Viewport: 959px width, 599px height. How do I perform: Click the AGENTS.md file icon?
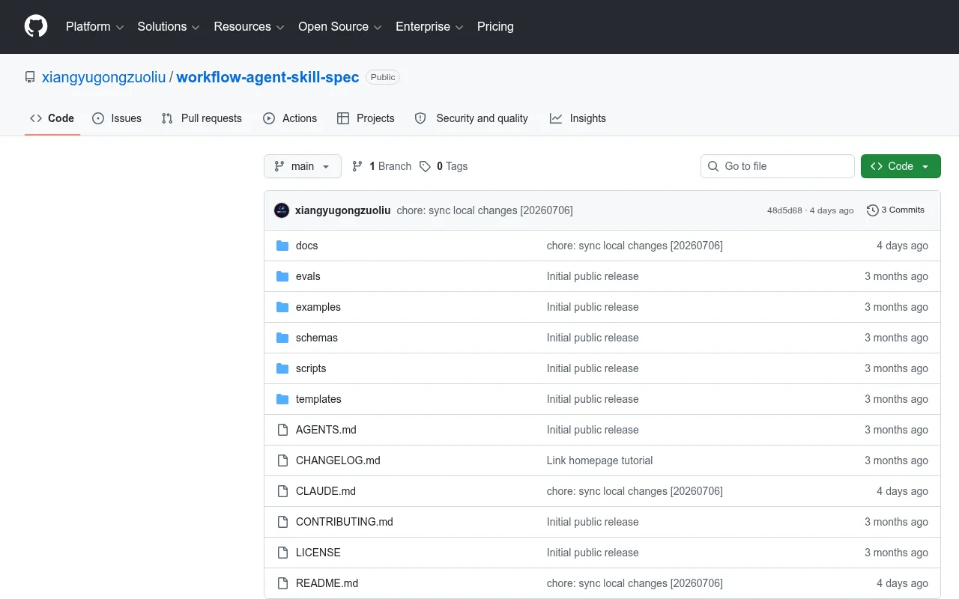(x=282, y=430)
